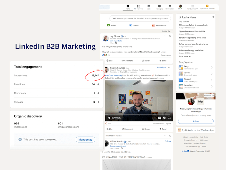Enter fullscreen on the video
Image resolution: width=226 pixels, height=170 pixels.
tap(169, 118)
